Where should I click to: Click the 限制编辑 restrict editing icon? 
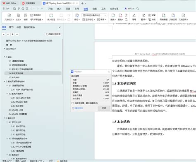(x=163, y=17)
